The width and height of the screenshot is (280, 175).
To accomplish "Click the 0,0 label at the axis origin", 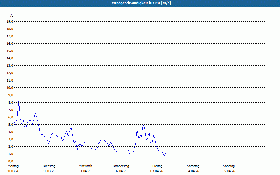I will point(11,161).
